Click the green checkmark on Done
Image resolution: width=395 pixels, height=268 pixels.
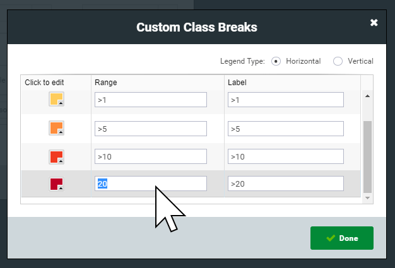(331, 238)
